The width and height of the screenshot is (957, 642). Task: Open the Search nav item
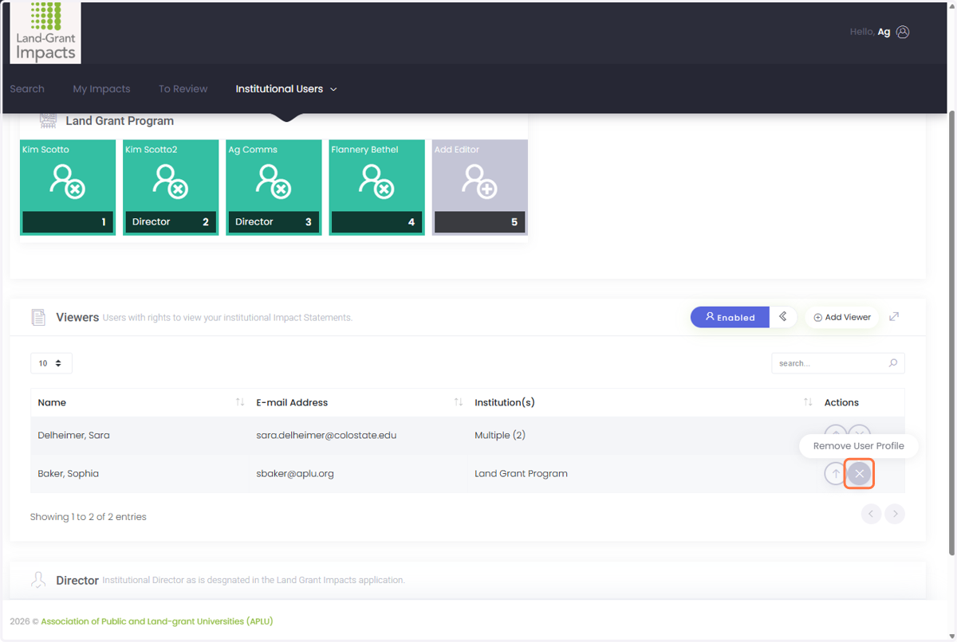27,89
